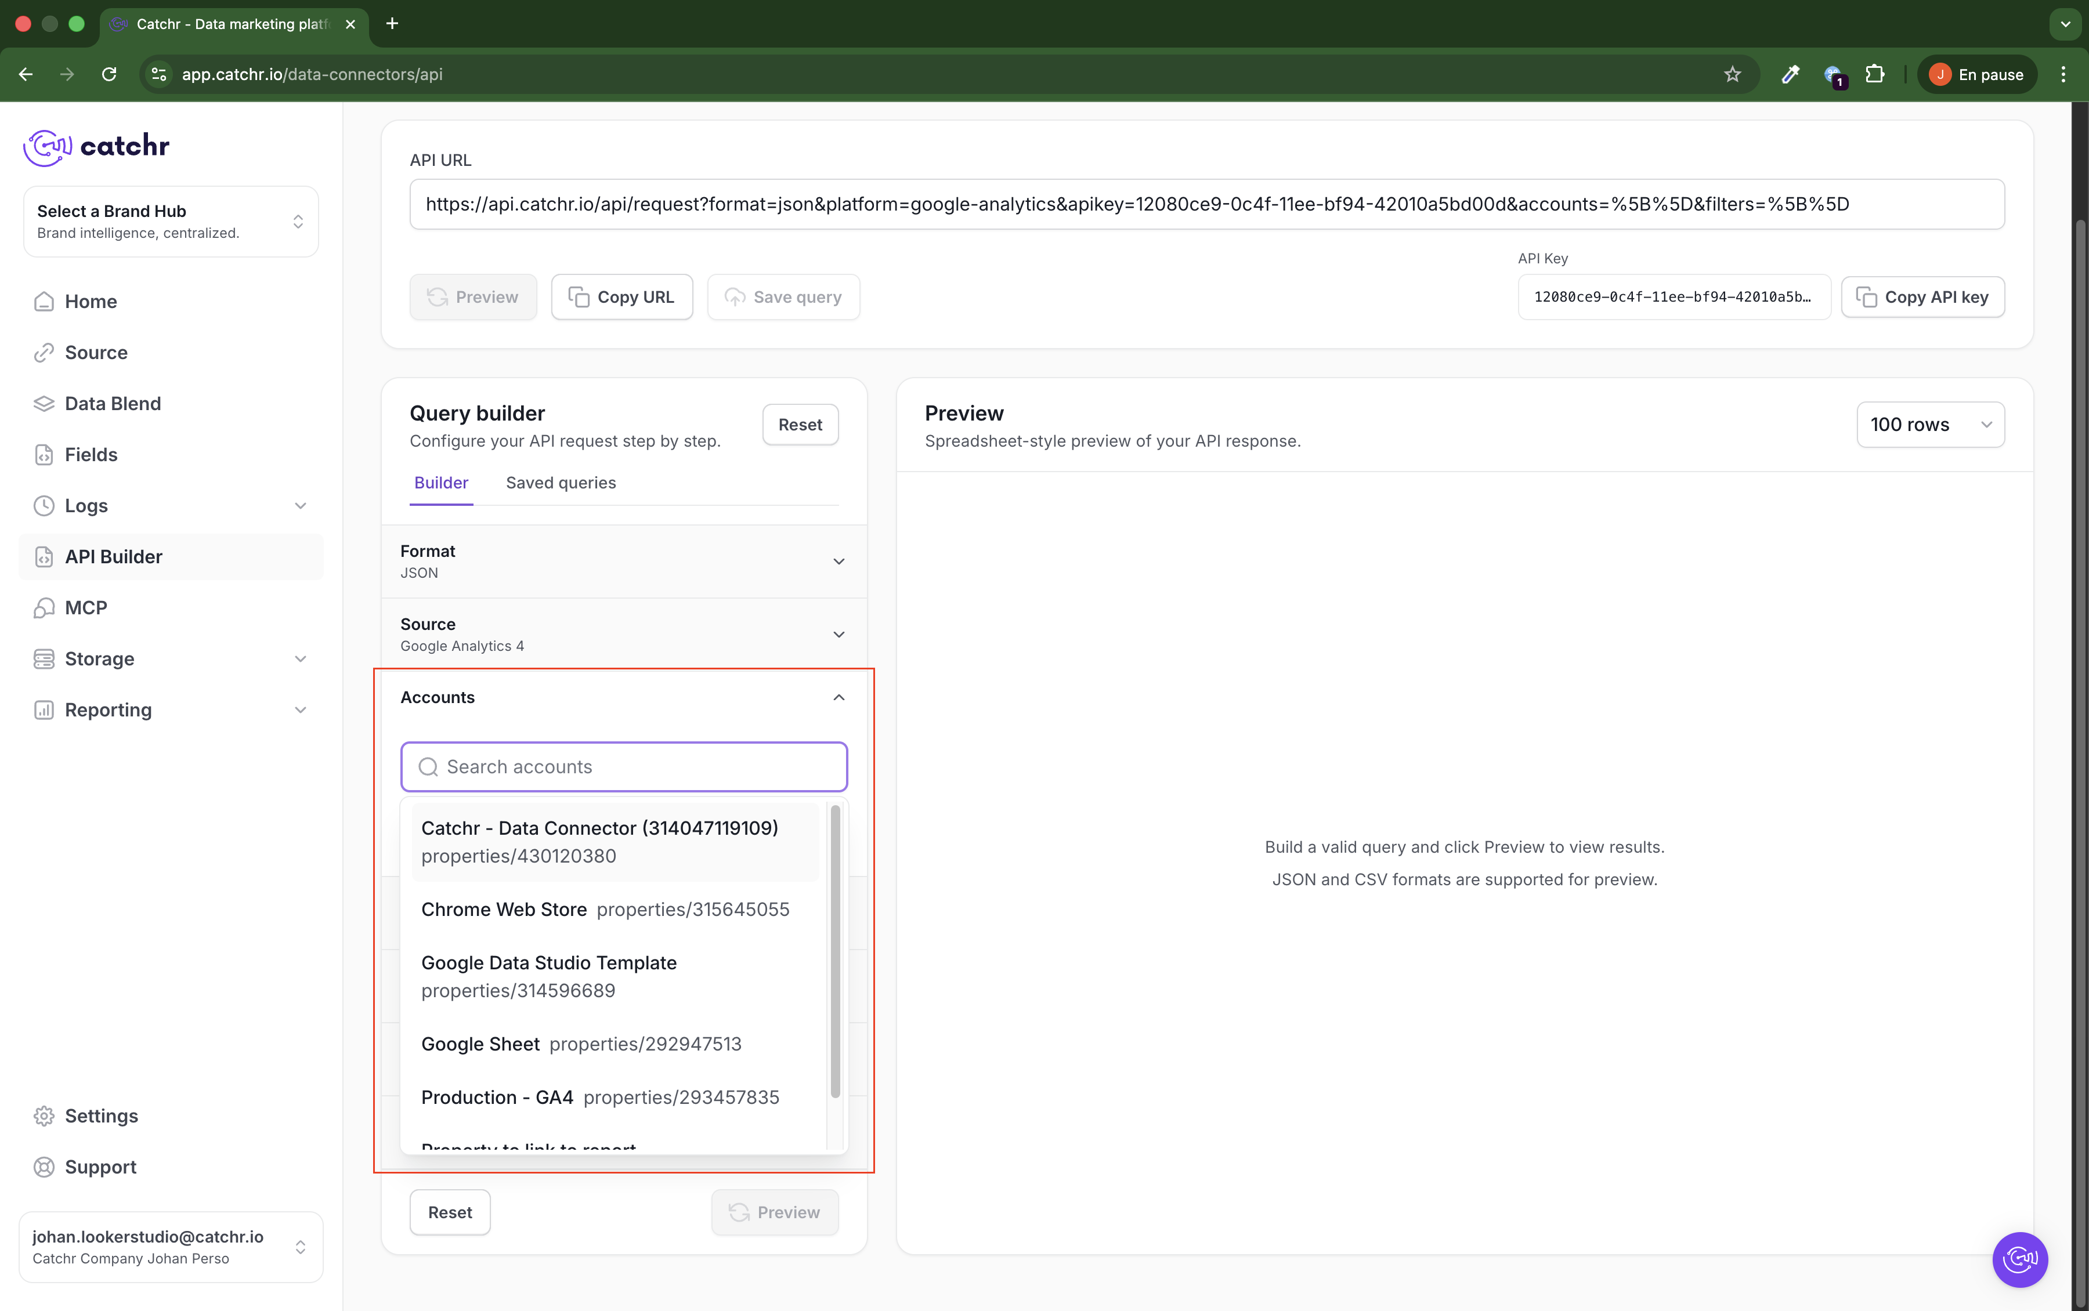This screenshot has height=1311, width=2089.
Task: Click the eyedropper extension icon
Action: click(1790, 75)
